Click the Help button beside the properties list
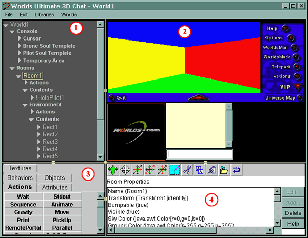This screenshot has height=238, width=308. [x=293, y=224]
